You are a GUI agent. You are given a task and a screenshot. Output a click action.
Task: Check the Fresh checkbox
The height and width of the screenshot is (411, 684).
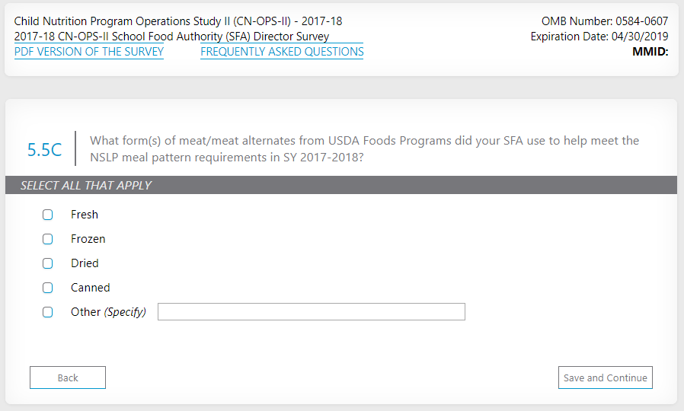(48, 215)
